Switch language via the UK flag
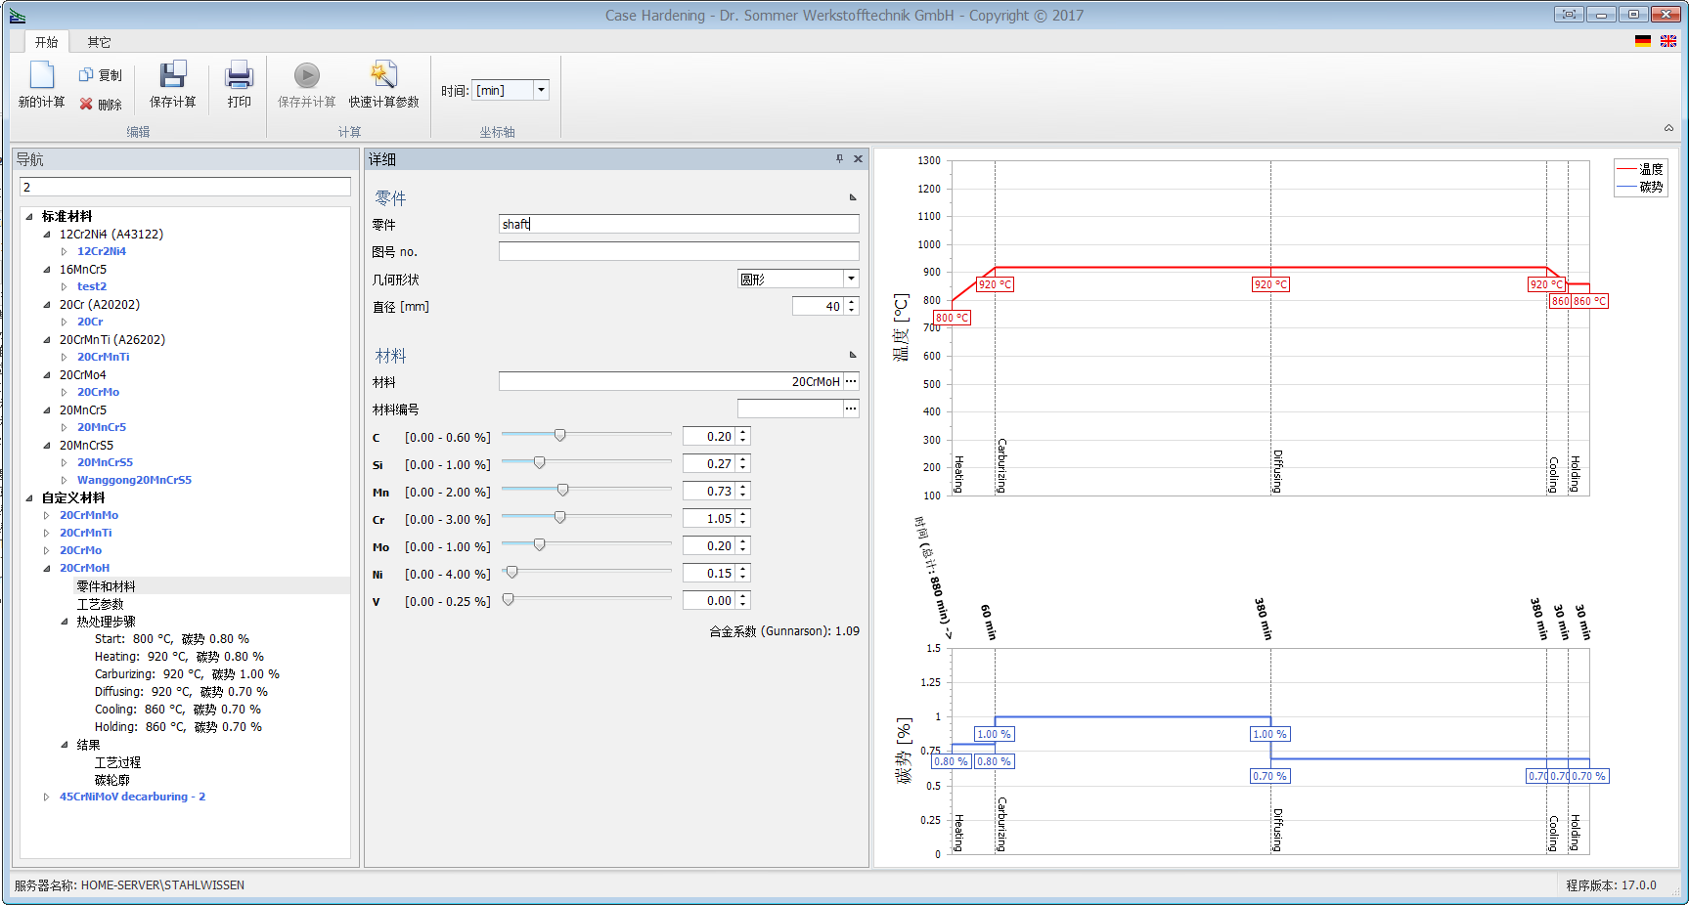 (1668, 41)
